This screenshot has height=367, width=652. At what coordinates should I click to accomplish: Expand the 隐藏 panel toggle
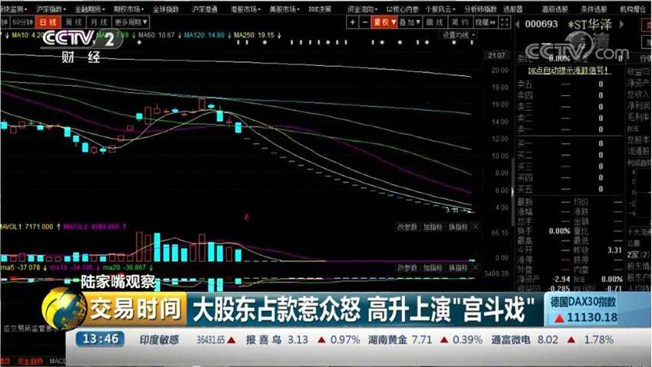486,22
